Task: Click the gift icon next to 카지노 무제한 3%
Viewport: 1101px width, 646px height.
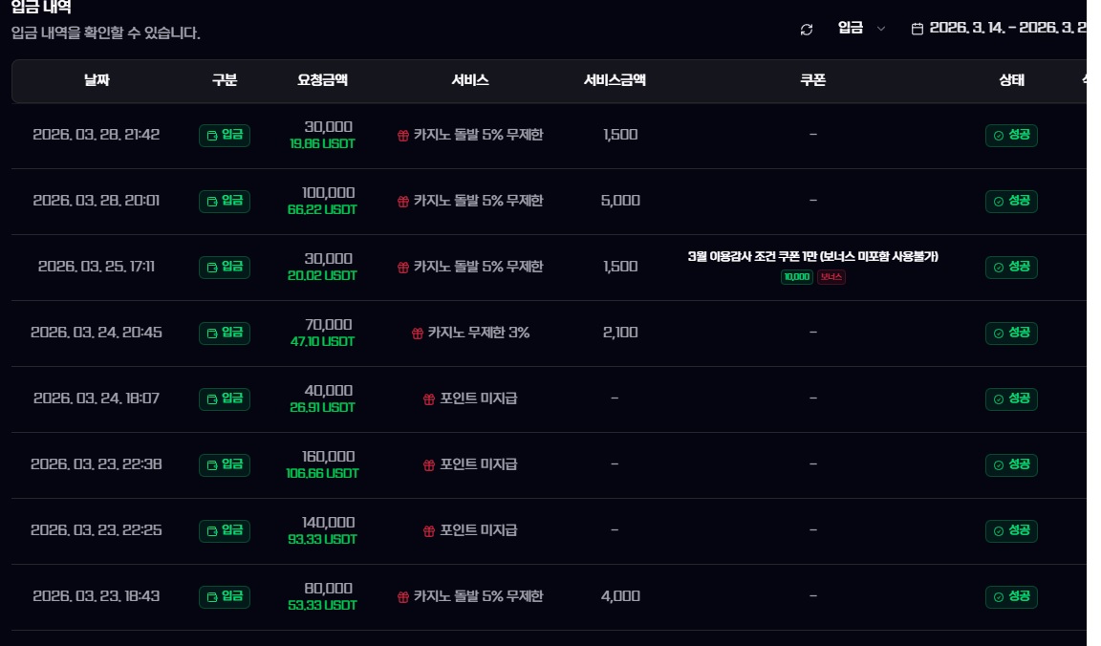Action: point(418,334)
